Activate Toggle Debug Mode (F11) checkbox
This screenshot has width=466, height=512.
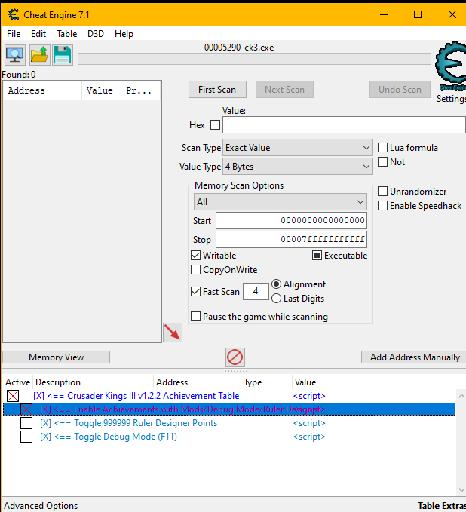(x=26, y=437)
